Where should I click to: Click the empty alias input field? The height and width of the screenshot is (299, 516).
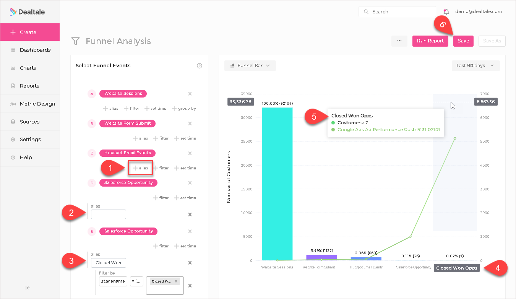[x=109, y=214]
